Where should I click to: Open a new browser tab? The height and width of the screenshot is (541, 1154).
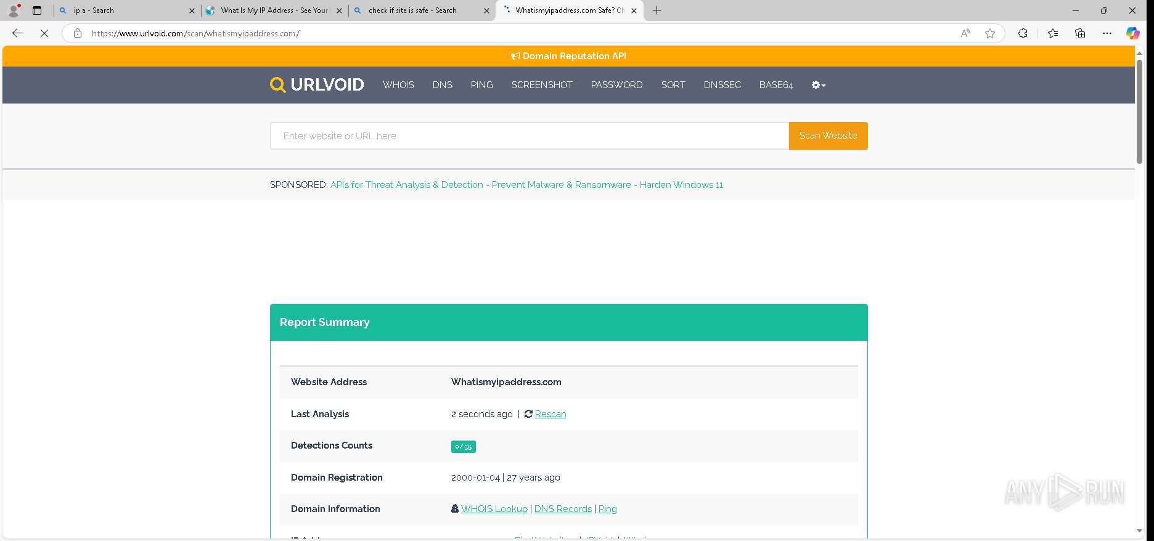(657, 10)
